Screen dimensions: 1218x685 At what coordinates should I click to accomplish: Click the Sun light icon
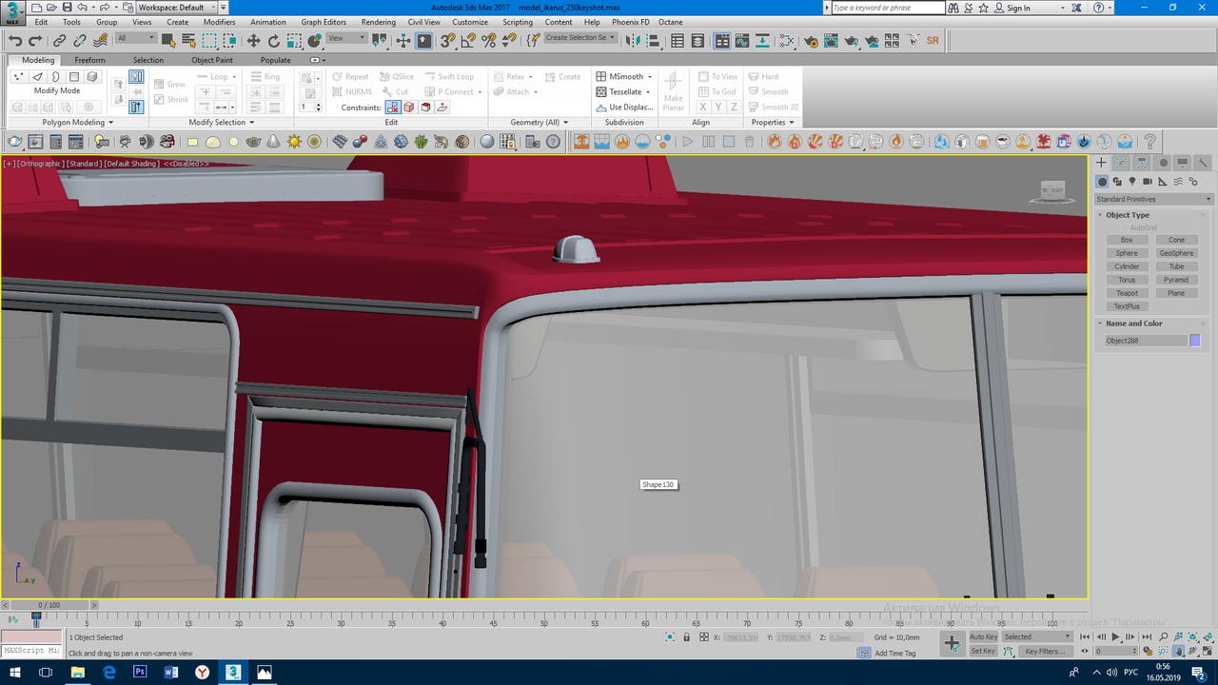tap(294, 142)
